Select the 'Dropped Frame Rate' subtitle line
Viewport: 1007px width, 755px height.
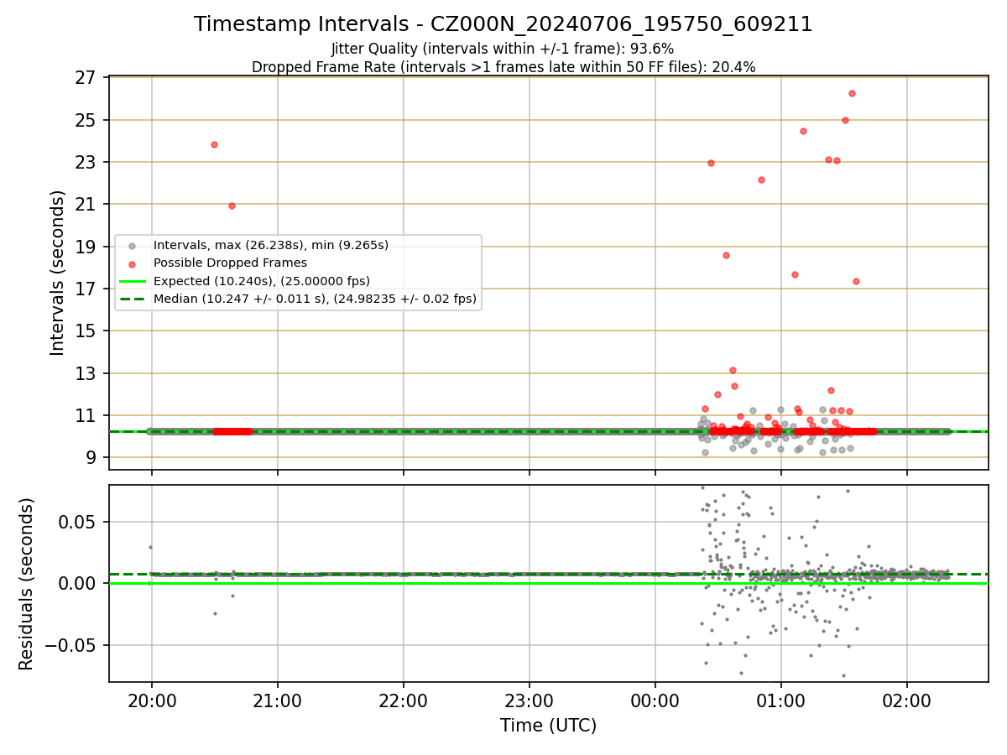(x=503, y=67)
